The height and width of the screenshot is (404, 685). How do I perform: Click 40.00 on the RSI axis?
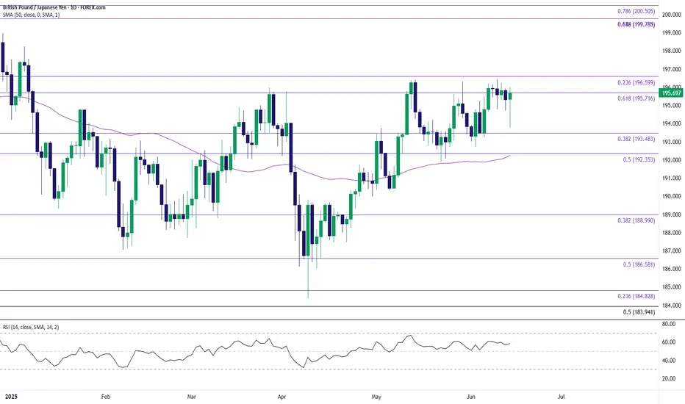click(669, 361)
